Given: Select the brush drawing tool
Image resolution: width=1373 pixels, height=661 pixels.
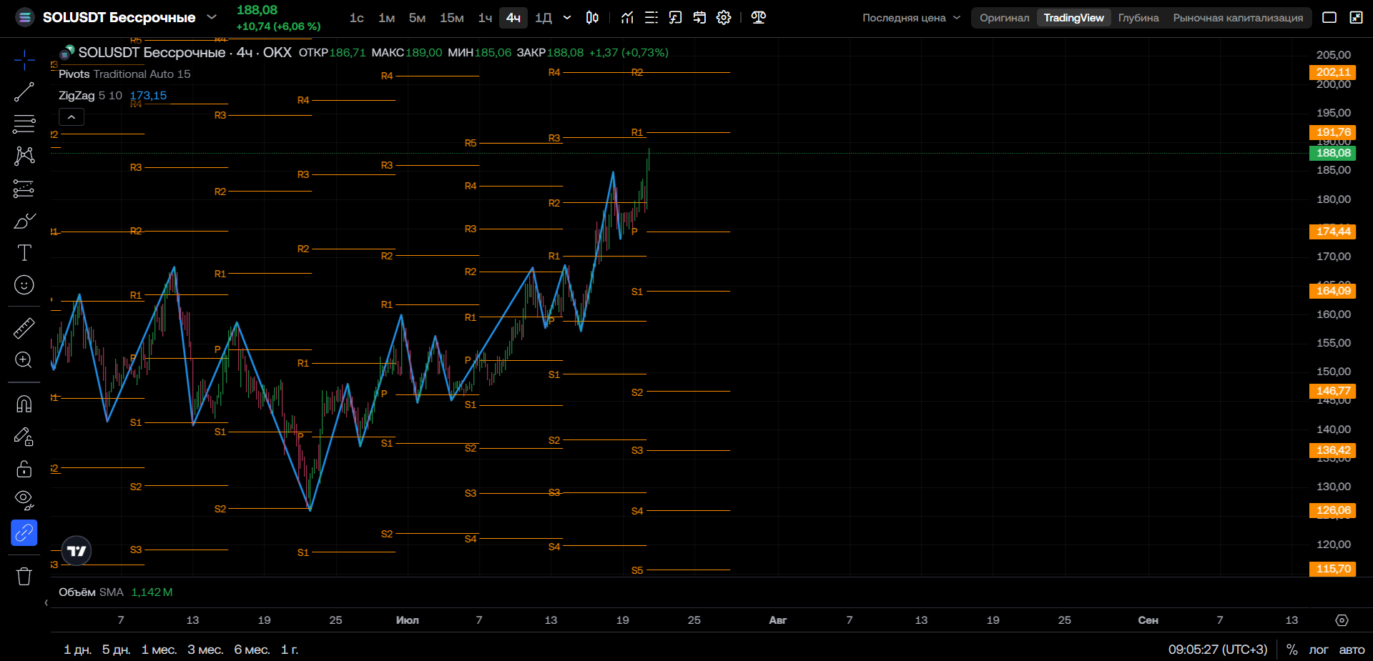Looking at the screenshot, I should click(x=24, y=221).
